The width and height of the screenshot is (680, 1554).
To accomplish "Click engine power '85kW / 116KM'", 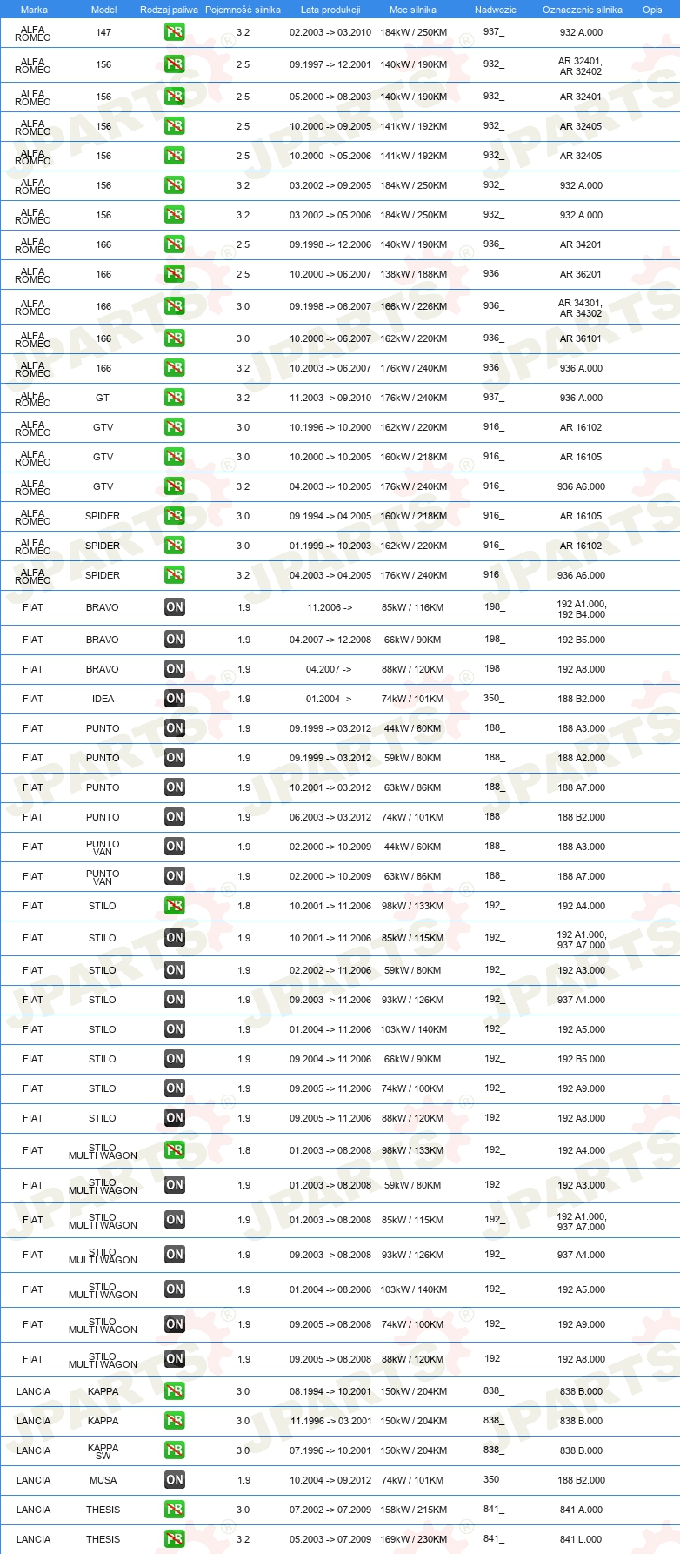I will tap(413, 607).
